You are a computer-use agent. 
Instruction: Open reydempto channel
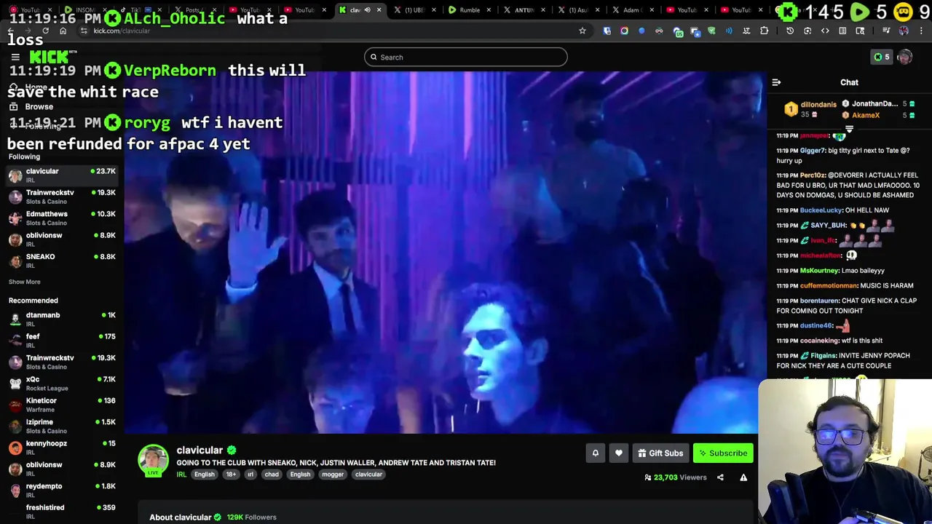pos(62,490)
